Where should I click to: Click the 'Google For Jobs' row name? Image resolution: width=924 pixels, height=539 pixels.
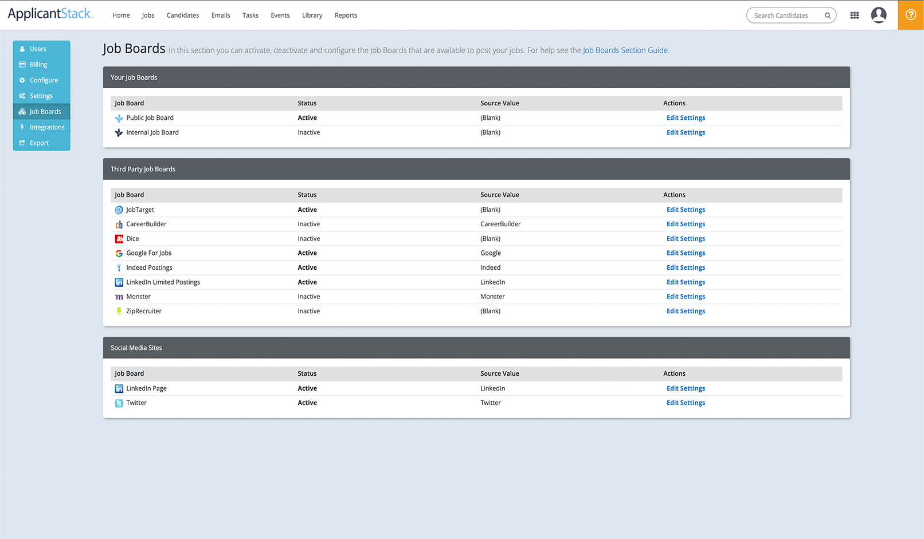pyautogui.click(x=149, y=253)
